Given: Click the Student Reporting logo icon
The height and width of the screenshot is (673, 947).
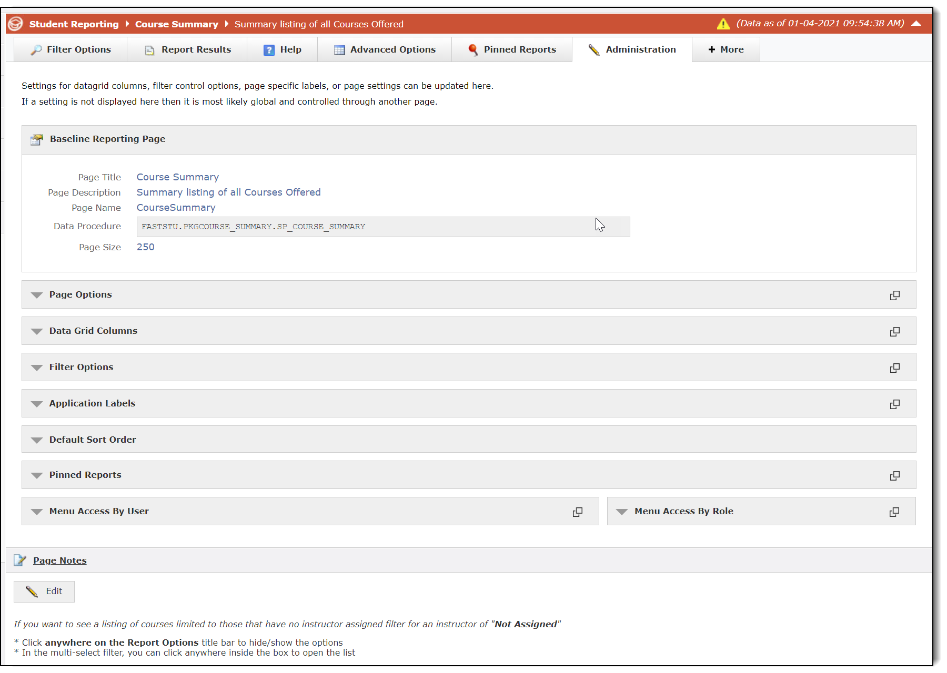Looking at the screenshot, I should (x=16, y=24).
